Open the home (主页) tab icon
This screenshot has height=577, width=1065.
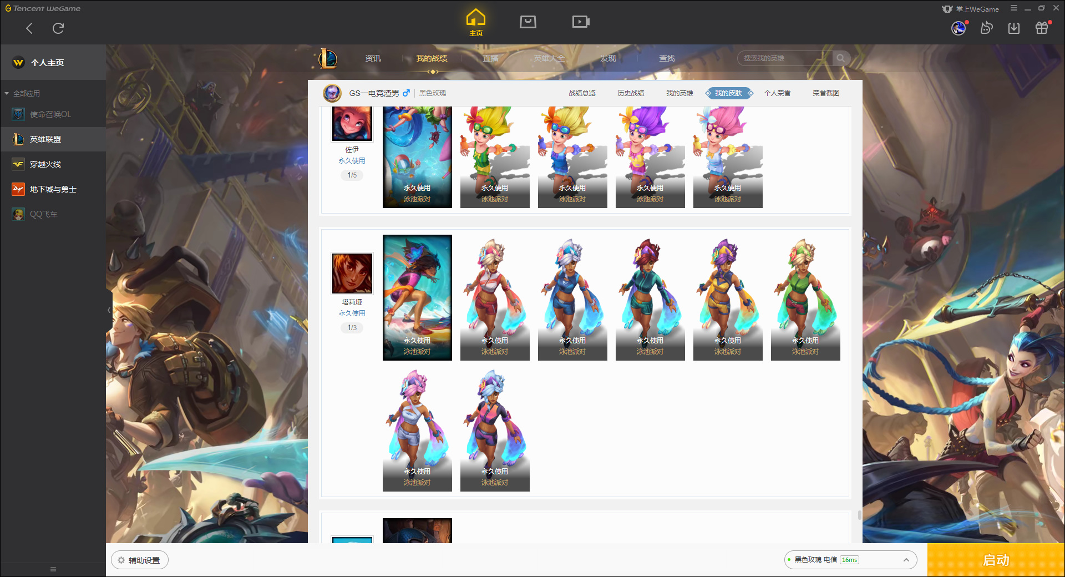[476, 23]
